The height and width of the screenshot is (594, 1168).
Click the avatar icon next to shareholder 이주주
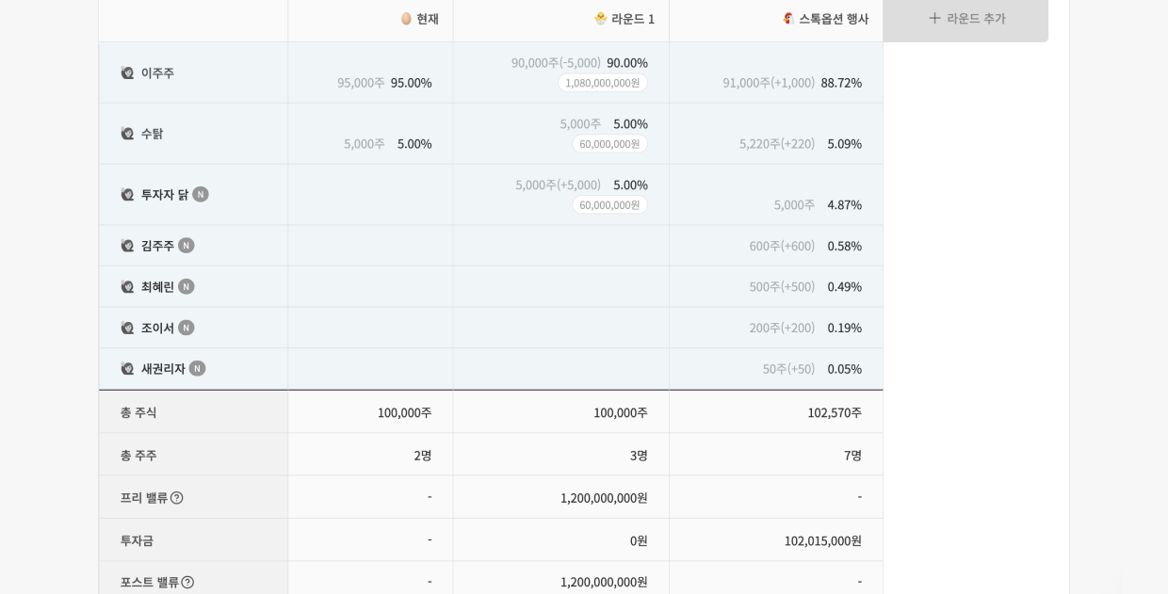128,72
